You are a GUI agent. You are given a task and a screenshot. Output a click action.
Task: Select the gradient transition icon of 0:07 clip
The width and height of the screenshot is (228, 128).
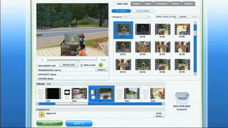coord(93,92)
